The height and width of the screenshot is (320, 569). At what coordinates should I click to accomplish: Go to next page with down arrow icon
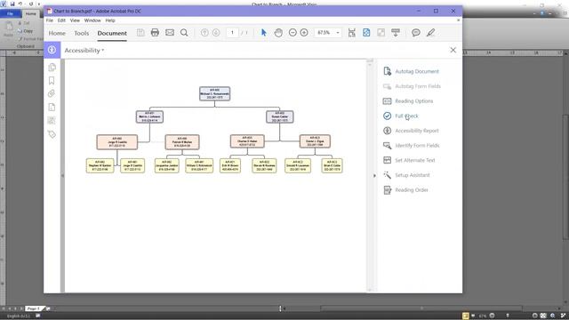click(x=216, y=33)
